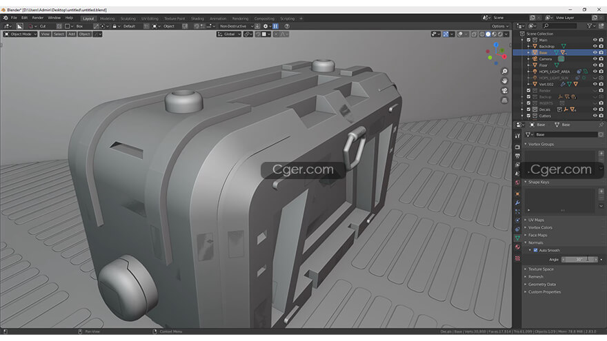This screenshot has width=607, height=341.
Task: Click the outliner search field
Action: coord(560,25)
